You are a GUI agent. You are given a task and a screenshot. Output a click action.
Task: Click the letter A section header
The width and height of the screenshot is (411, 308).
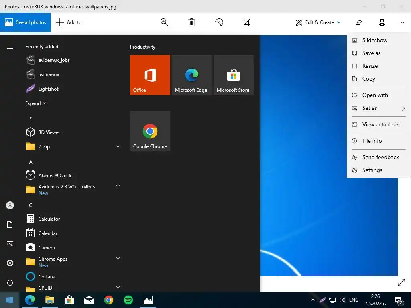[31, 162]
